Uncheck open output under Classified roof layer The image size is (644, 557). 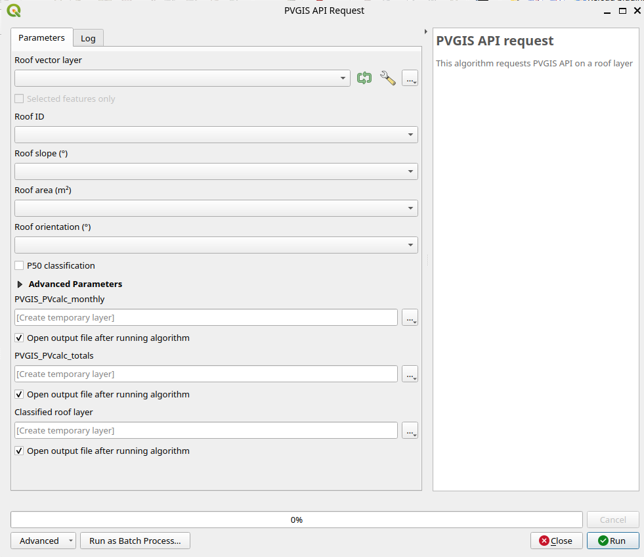[x=20, y=451]
